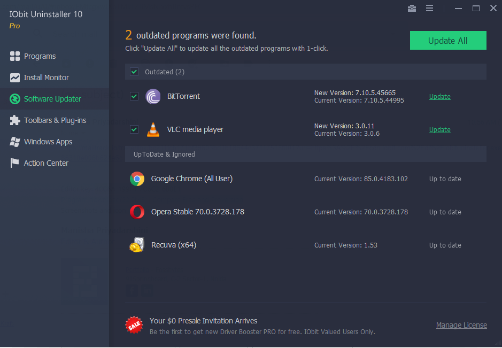Click the BitTorrent program icon

coord(153,97)
